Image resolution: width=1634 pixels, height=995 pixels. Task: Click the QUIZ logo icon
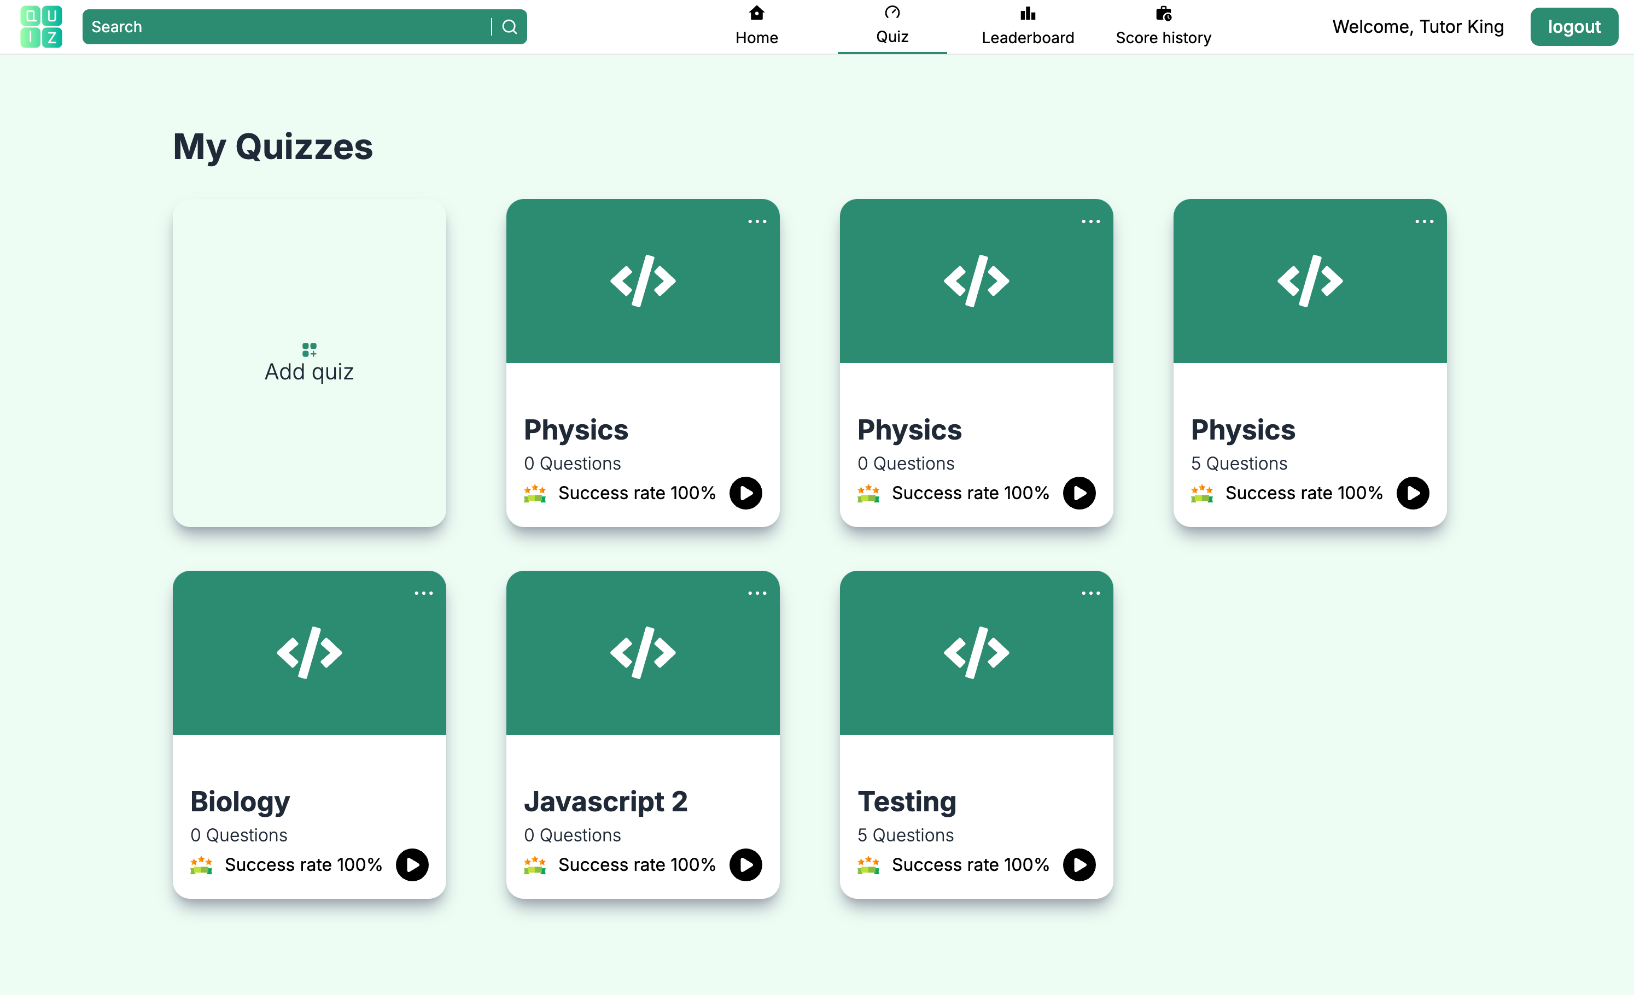coord(41,27)
